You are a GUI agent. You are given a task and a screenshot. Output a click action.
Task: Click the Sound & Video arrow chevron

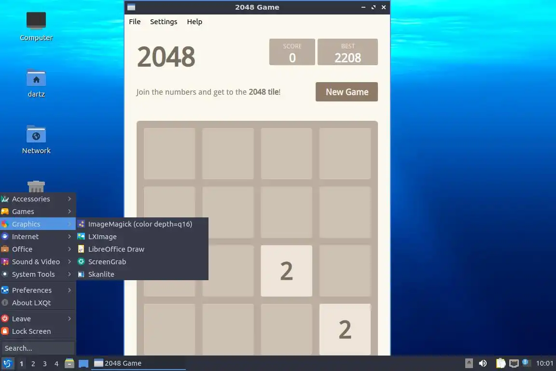[x=69, y=262]
